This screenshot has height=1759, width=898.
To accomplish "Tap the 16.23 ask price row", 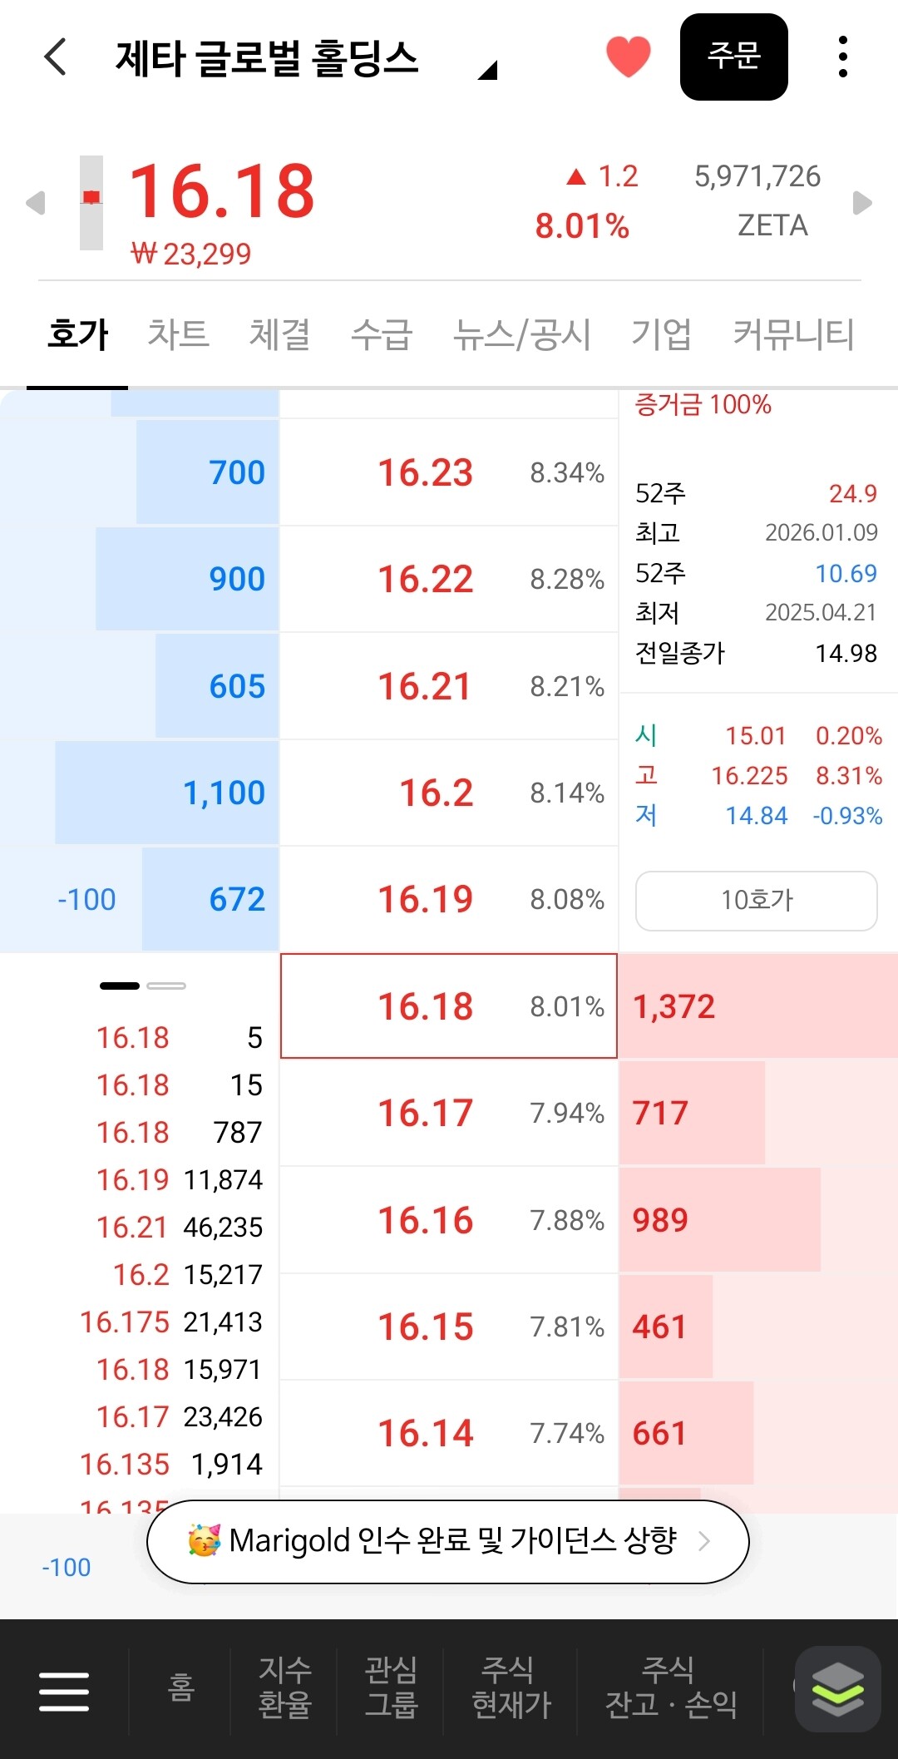I will pos(449,472).
